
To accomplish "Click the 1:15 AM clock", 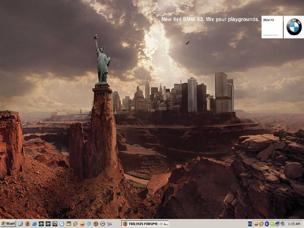I will point(294,224).
